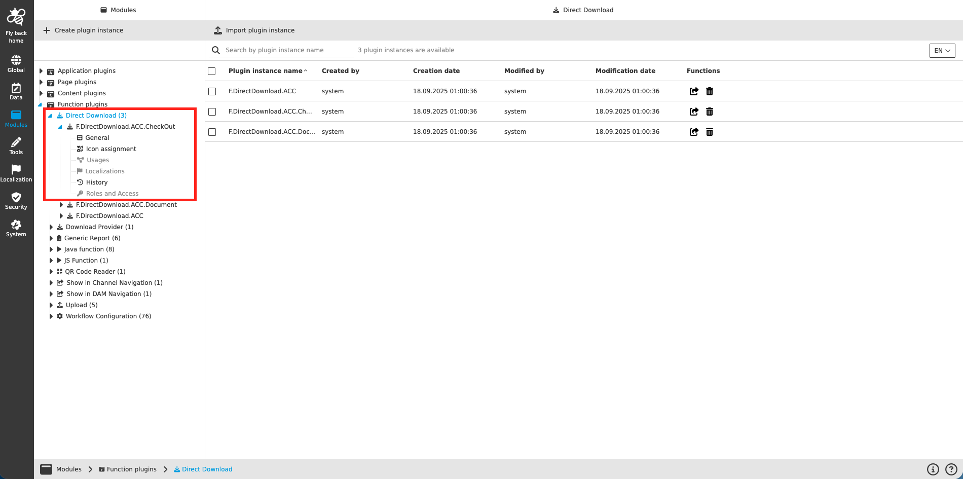Collapse the Direct Download tree node
The width and height of the screenshot is (963, 479).
pos(50,115)
